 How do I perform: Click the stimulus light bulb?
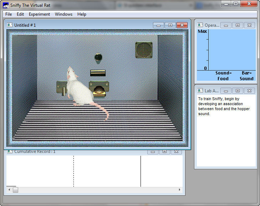[x=98, y=57]
